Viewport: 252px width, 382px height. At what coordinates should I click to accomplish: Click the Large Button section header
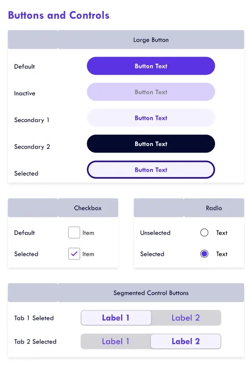click(x=151, y=40)
